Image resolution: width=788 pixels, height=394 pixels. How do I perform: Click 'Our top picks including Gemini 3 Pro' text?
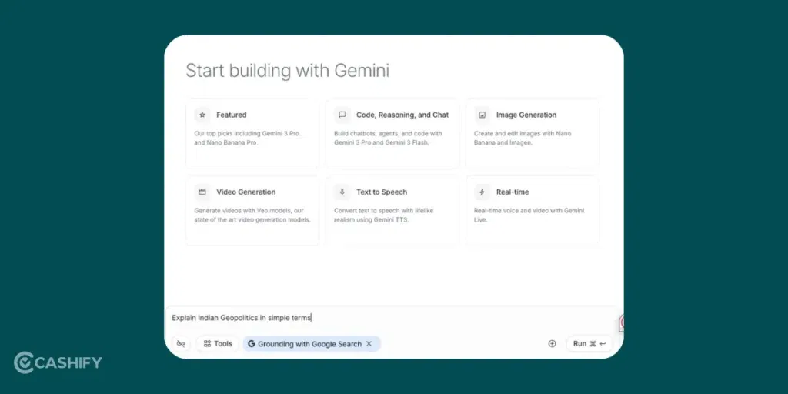click(247, 134)
